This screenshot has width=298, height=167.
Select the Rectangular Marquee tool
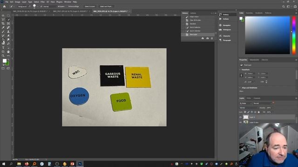[8, 15]
